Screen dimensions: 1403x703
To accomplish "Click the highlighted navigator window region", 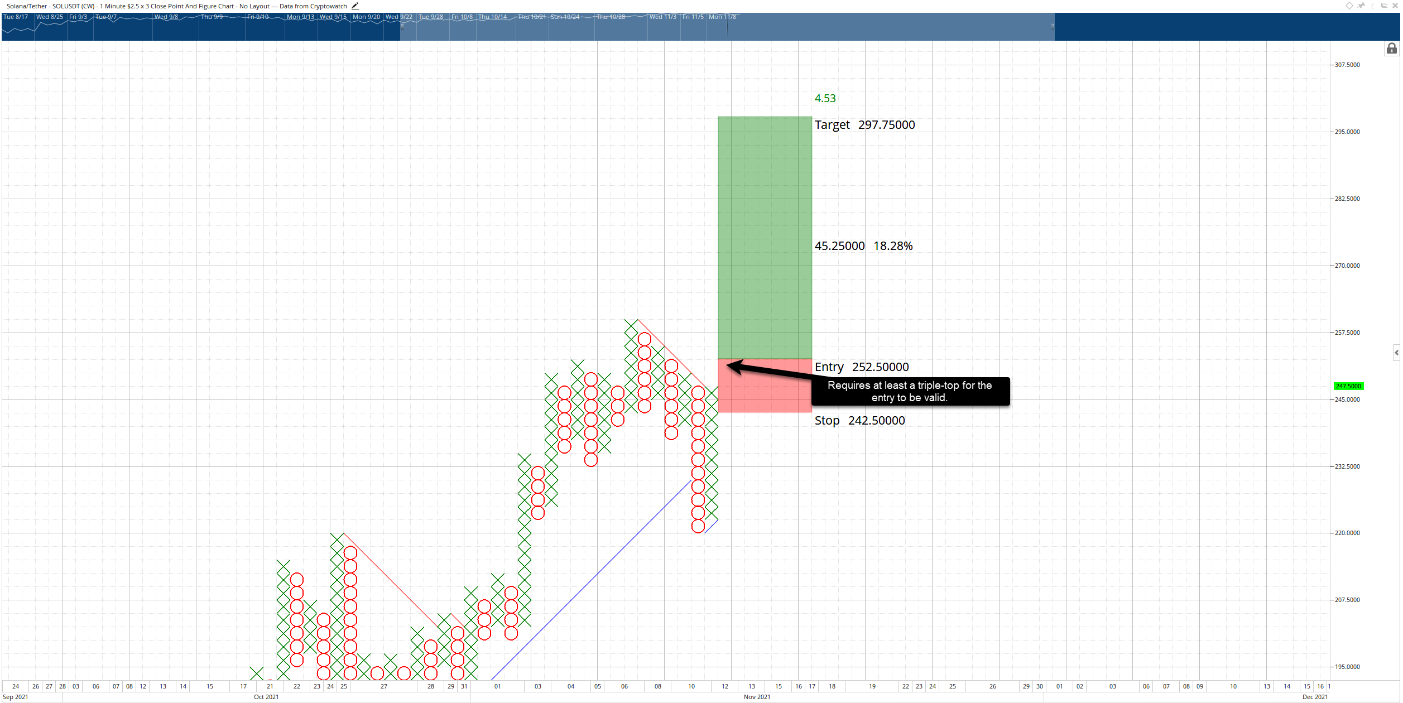I will [727, 26].
